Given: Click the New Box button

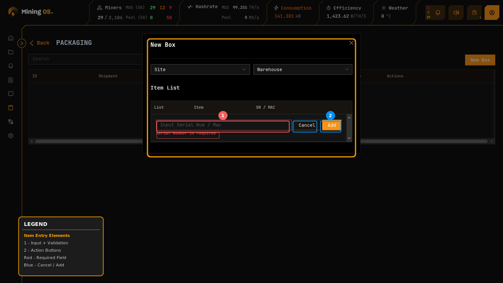Looking at the screenshot, I should coord(480,60).
